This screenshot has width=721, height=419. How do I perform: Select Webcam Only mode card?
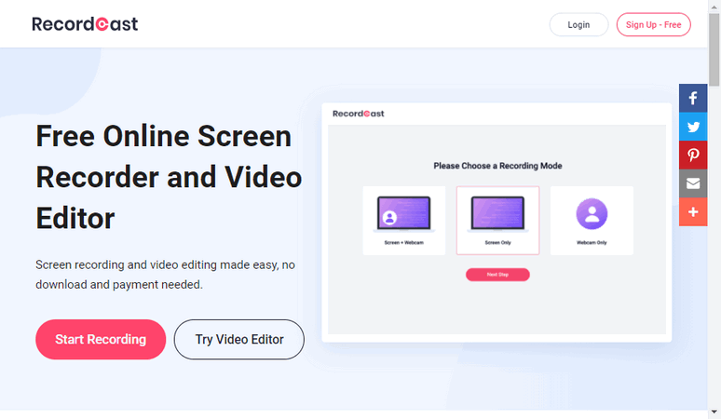pyautogui.click(x=592, y=221)
